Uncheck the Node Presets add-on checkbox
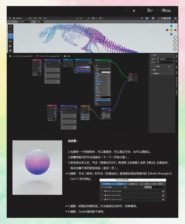This screenshot has height=224, width=185. (105, 195)
